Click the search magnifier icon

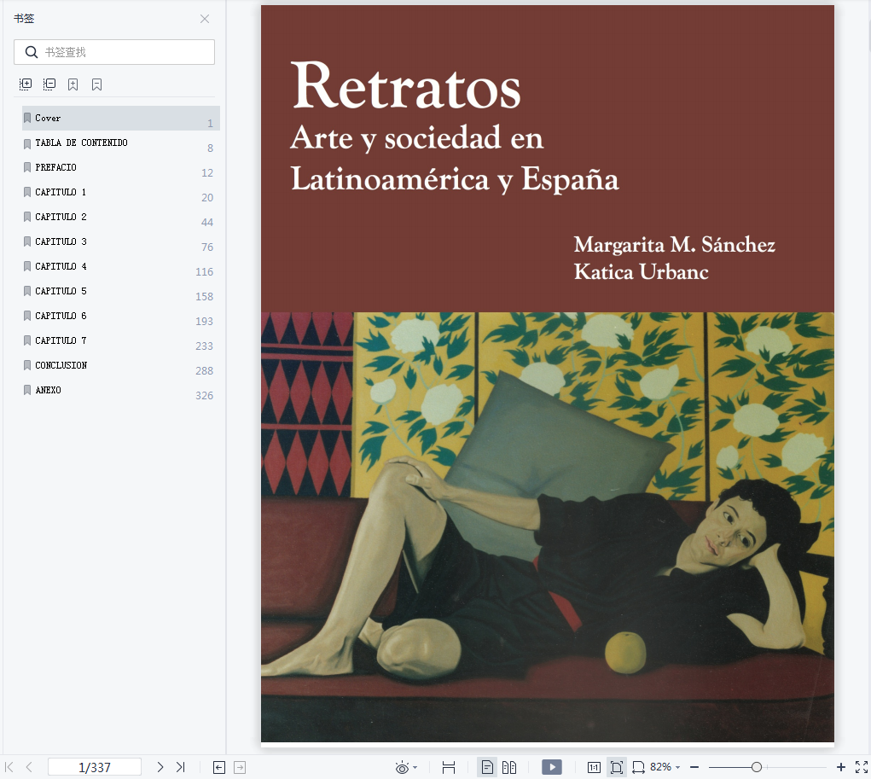pyautogui.click(x=32, y=52)
